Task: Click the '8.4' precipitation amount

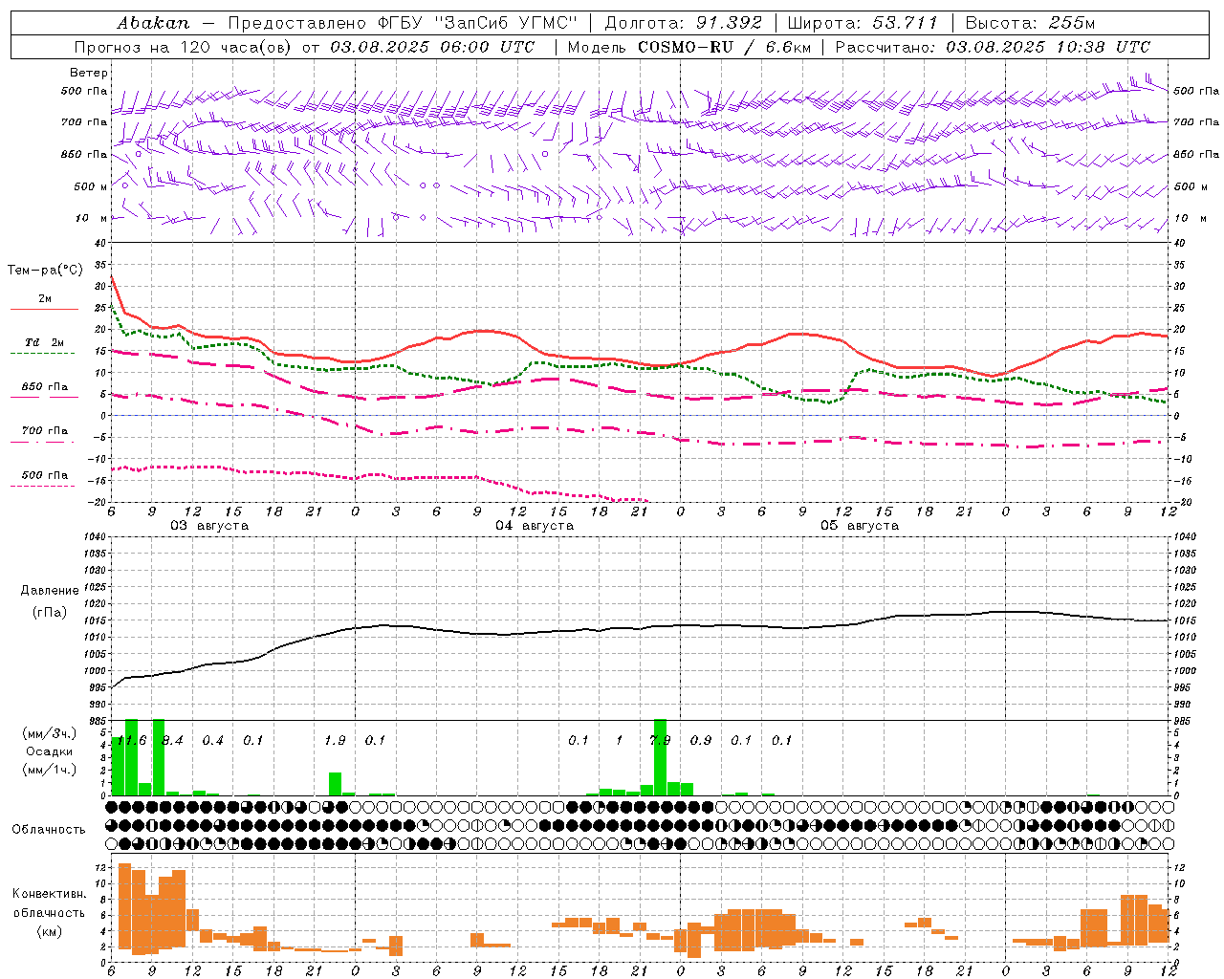Action: point(173,740)
